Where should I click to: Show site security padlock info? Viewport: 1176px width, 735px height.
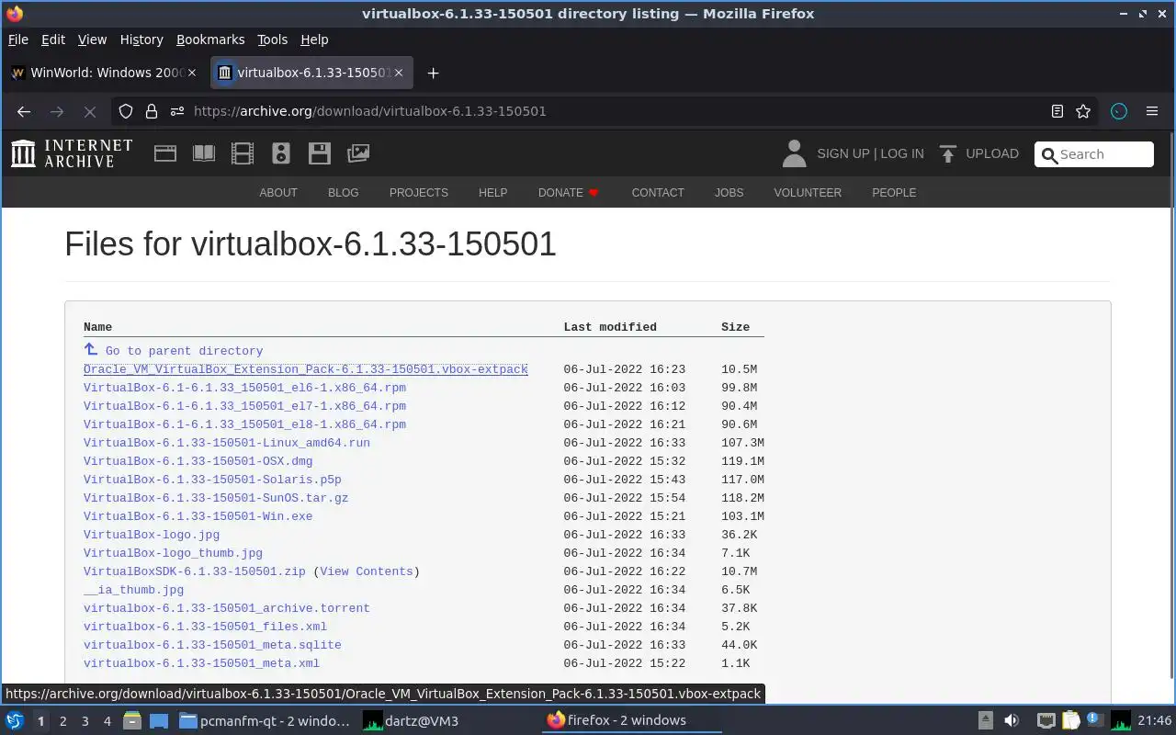point(152,111)
